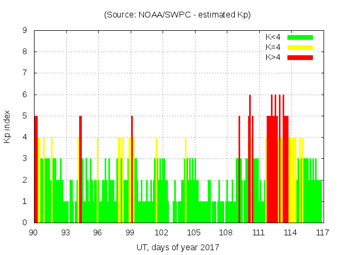
Task: Select the K=4 legend label text
Action: coord(273,47)
